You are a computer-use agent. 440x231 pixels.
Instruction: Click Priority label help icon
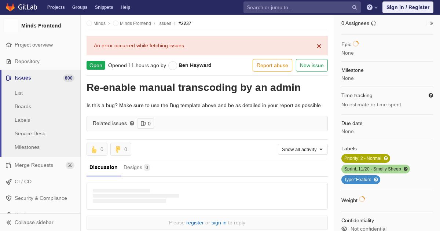[386, 158]
